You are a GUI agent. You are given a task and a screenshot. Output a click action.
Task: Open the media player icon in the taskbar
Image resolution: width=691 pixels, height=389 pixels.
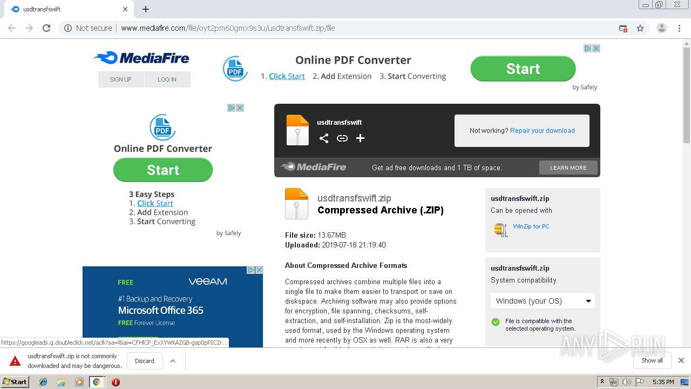(79, 382)
